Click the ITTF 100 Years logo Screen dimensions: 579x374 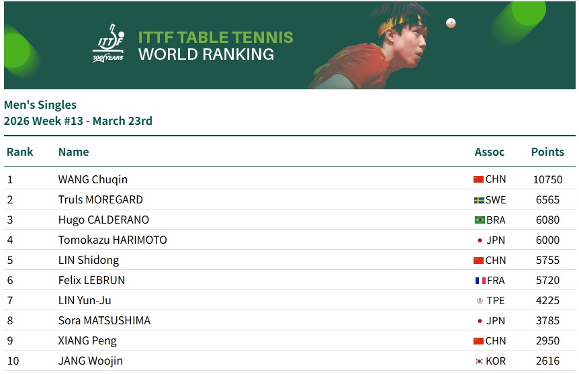pyautogui.click(x=108, y=44)
